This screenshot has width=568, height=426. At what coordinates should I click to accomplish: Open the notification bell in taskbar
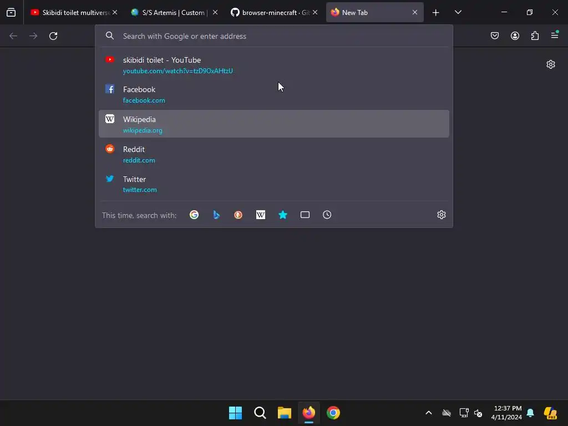click(x=530, y=413)
